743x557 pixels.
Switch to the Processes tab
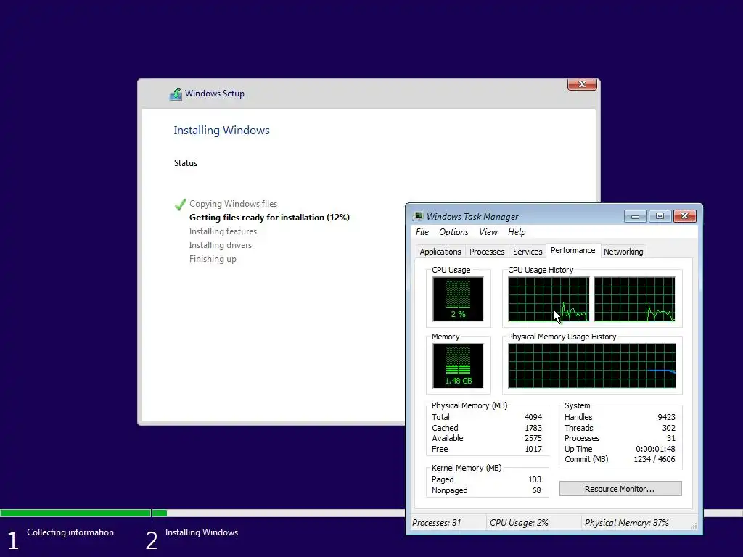487,252
